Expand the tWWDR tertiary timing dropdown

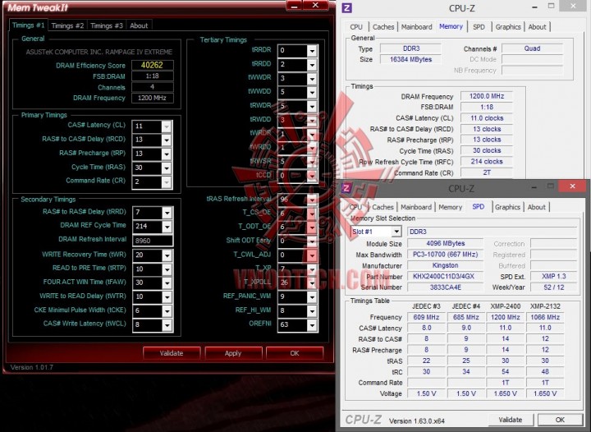pos(312,79)
